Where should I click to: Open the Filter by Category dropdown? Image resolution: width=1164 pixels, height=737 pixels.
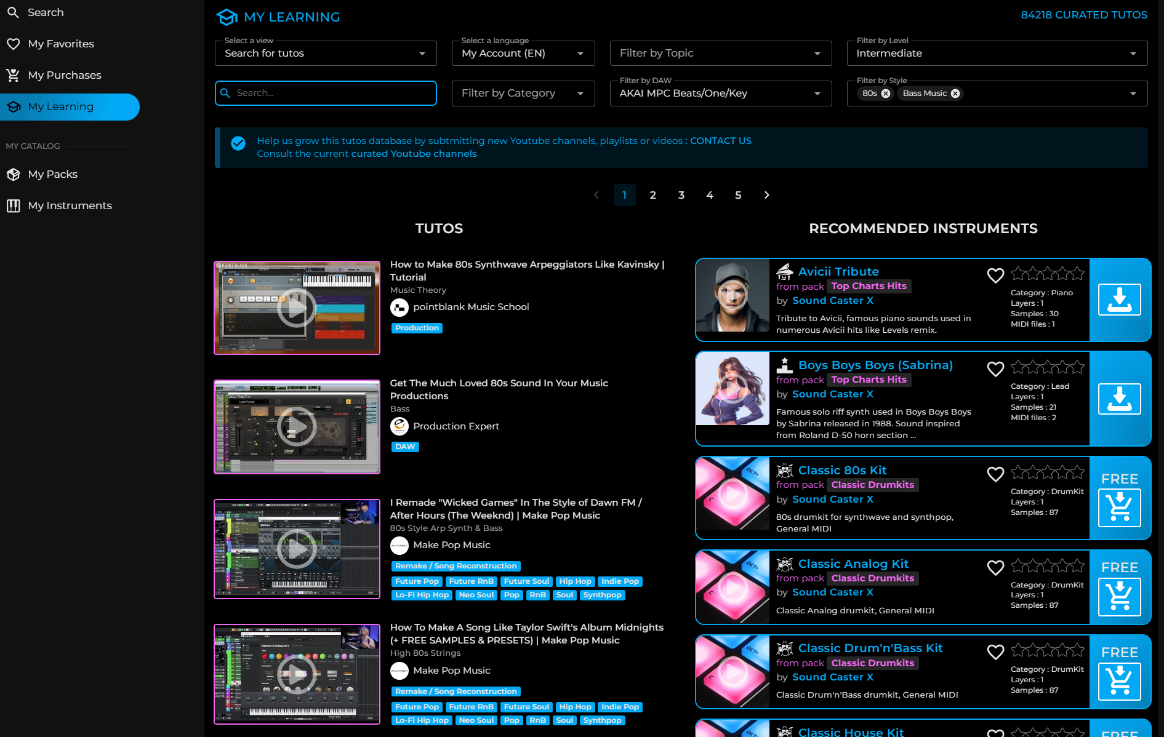click(x=523, y=94)
